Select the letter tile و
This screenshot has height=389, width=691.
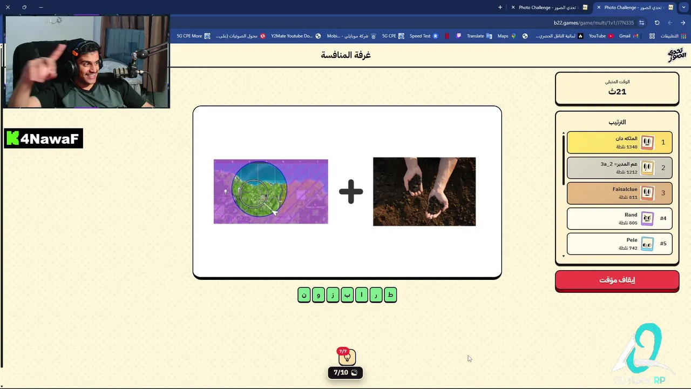(x=319, y=295)
